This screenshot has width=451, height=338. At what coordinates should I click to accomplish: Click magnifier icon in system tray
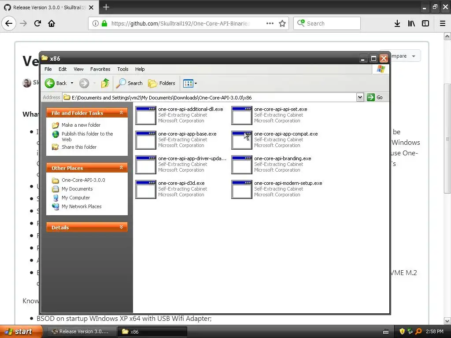(418, 331)
